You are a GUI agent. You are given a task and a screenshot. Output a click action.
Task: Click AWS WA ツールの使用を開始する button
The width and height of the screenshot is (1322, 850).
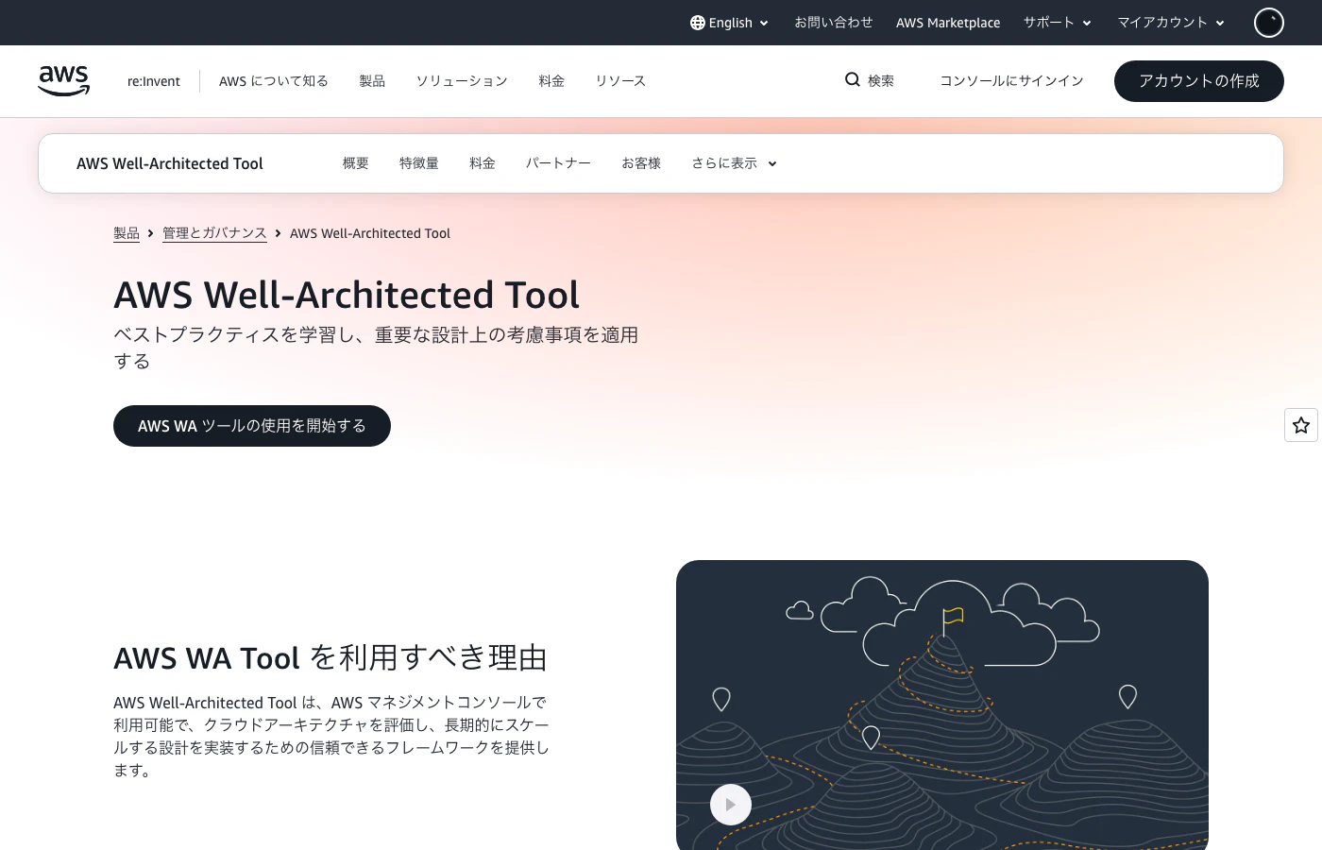[x=252, y=426]
